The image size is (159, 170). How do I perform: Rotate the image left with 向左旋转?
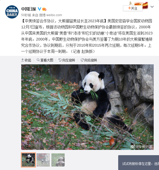click(67, 60)
